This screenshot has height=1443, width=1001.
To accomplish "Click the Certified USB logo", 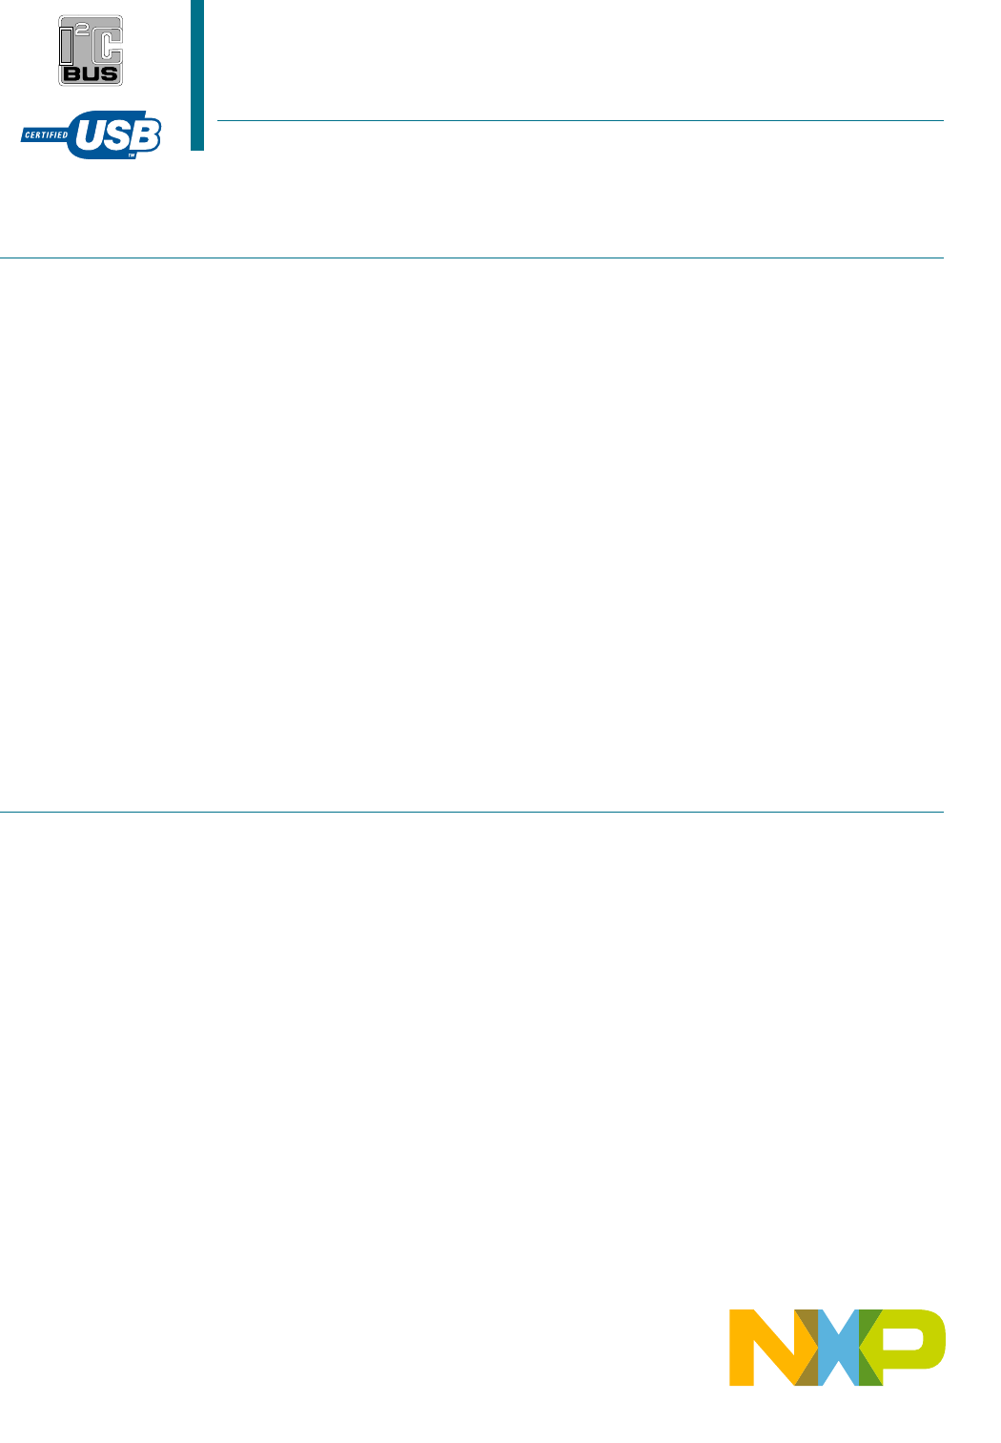I will tap(92, 135).
